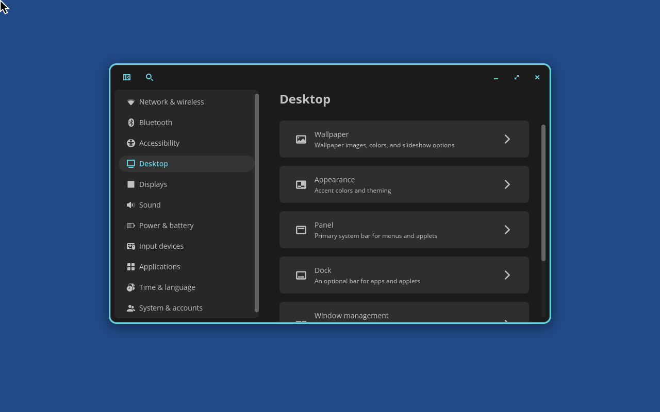
Task: Click the Appearance theming icon
Action: (x=301, y=184)
